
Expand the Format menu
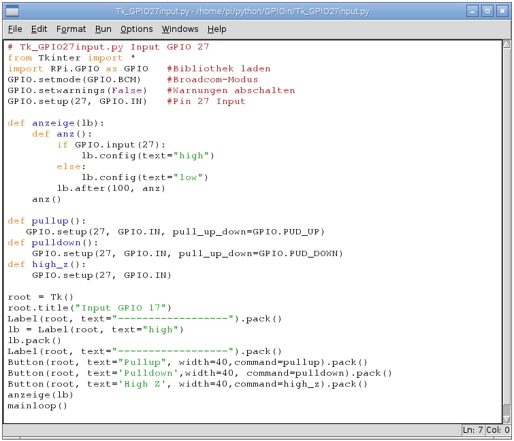pos(71,29)
